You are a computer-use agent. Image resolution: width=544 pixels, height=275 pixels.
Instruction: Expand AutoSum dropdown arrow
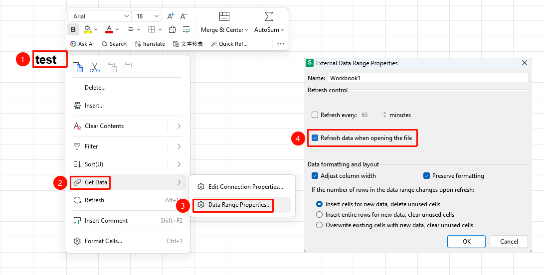tap(282, 30)
